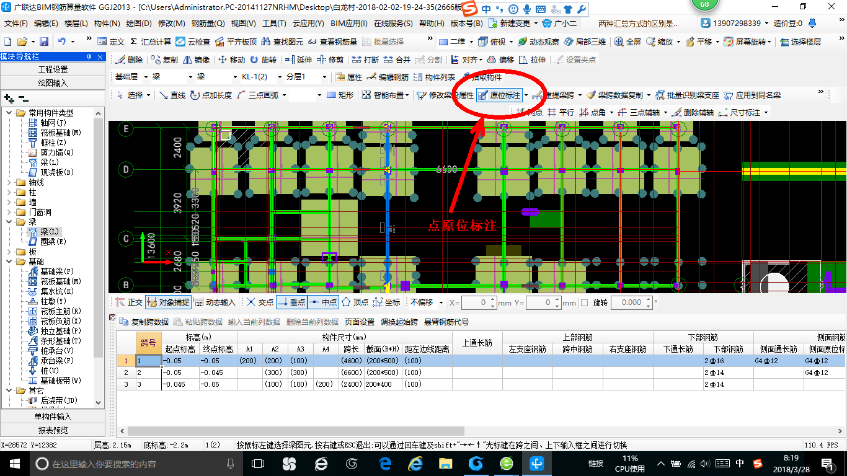Click the 复制跨数据 button
847x476 pixels.
144,322
